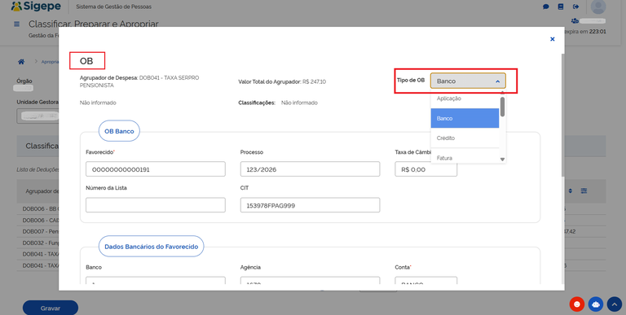Screen dimensions: 626x315
Task: Open the user avatar profile
Action: (598, 7)
